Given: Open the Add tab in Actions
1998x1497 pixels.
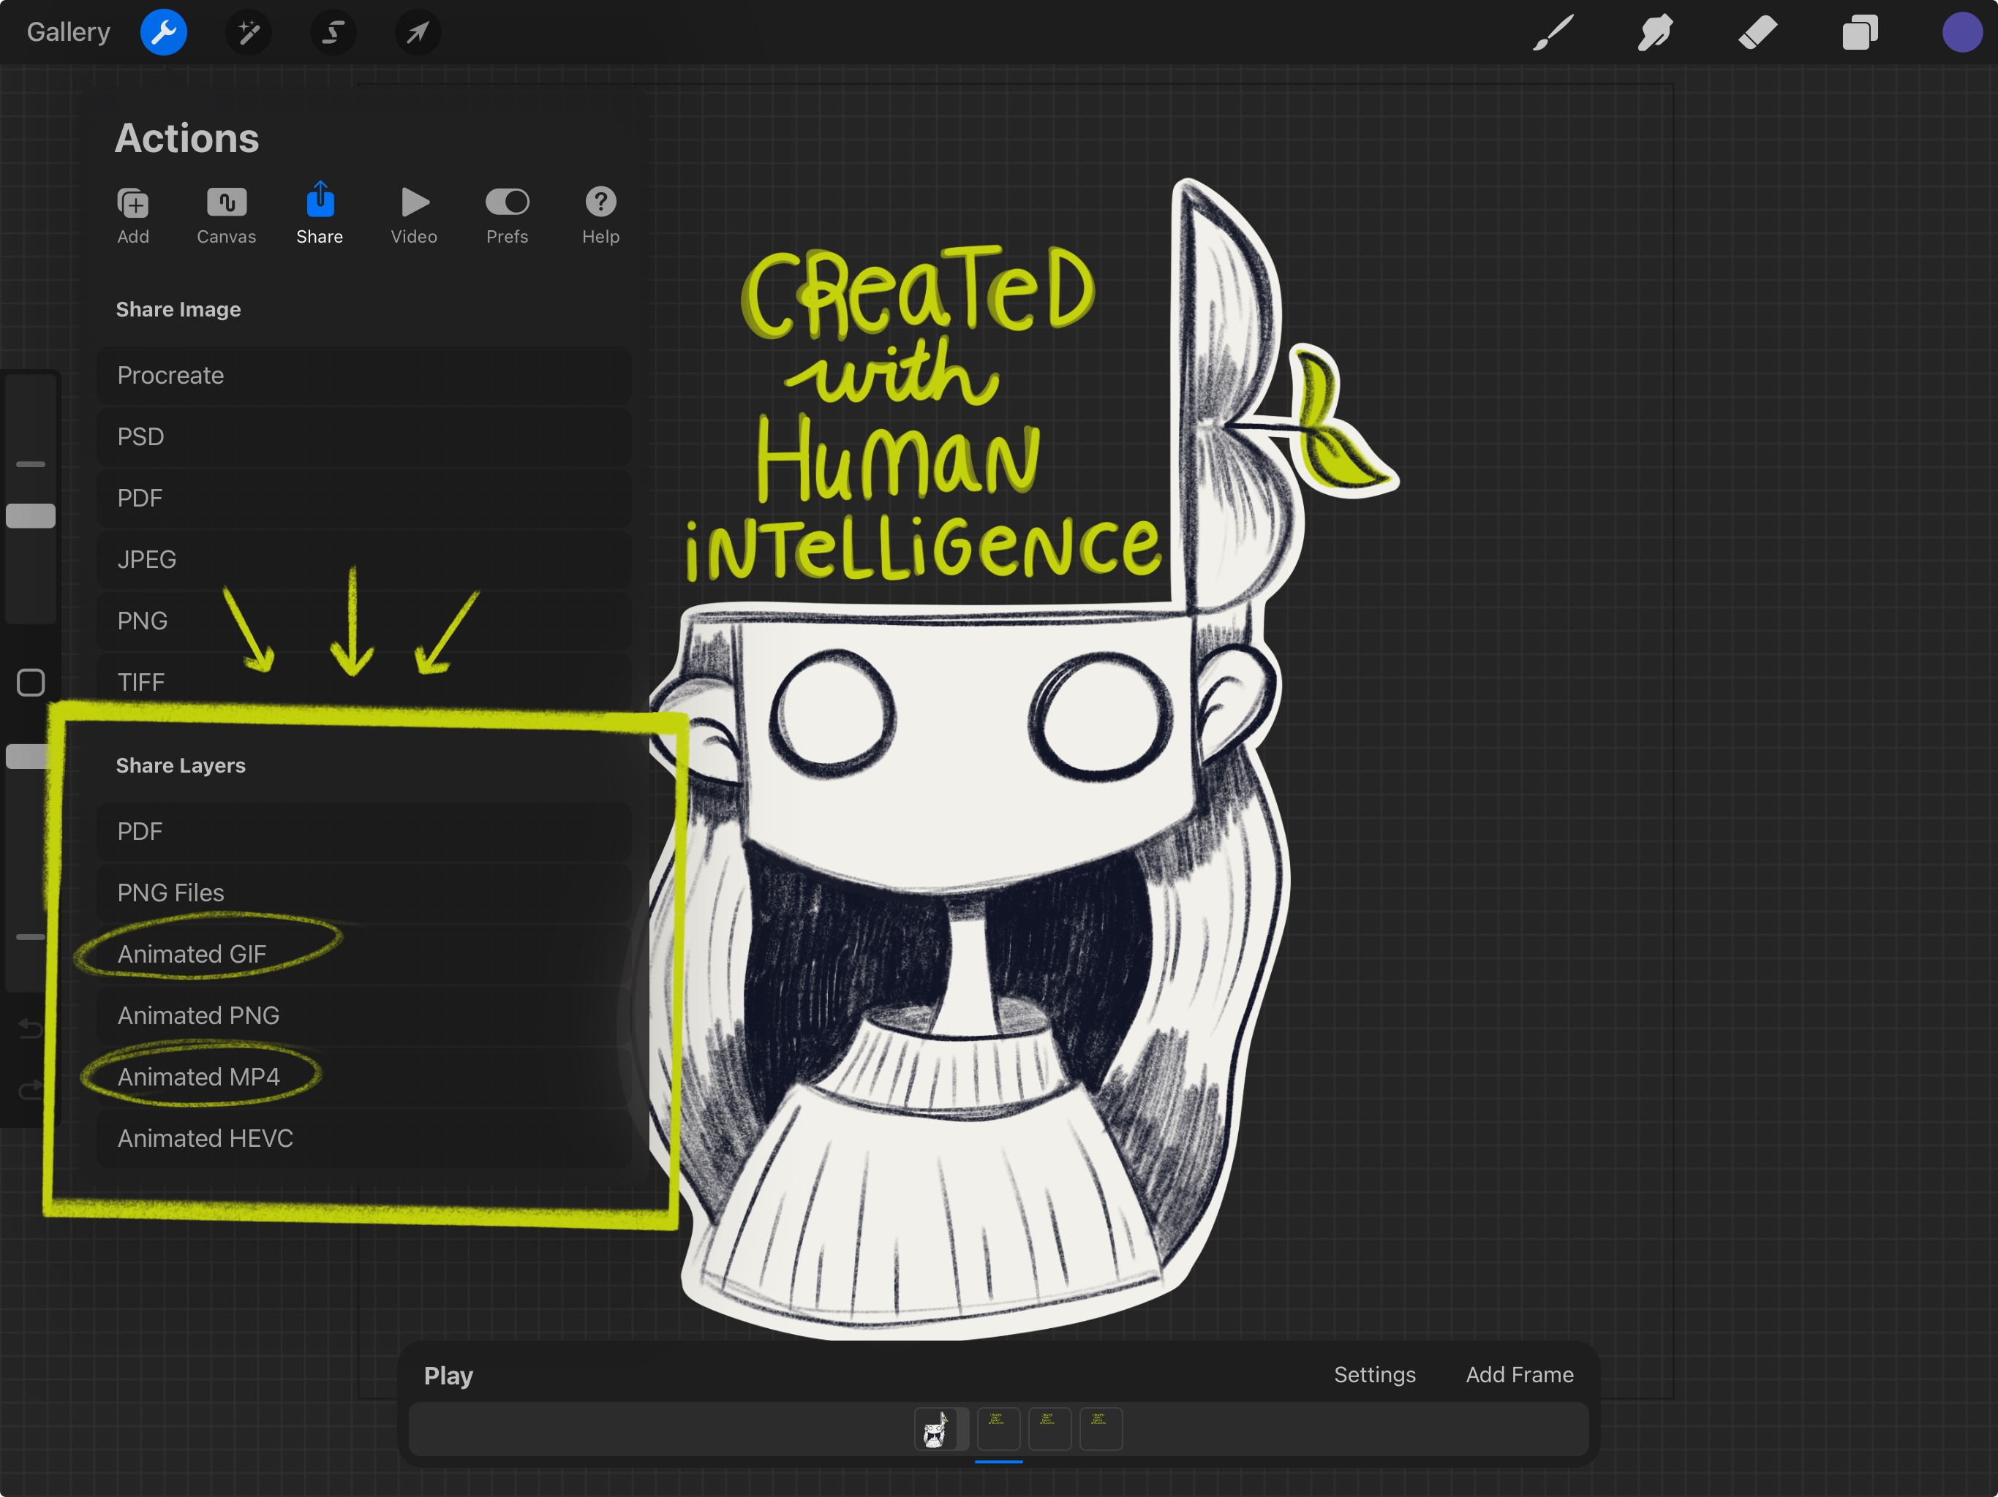Looking at the screenshot, I should point(133,215).
